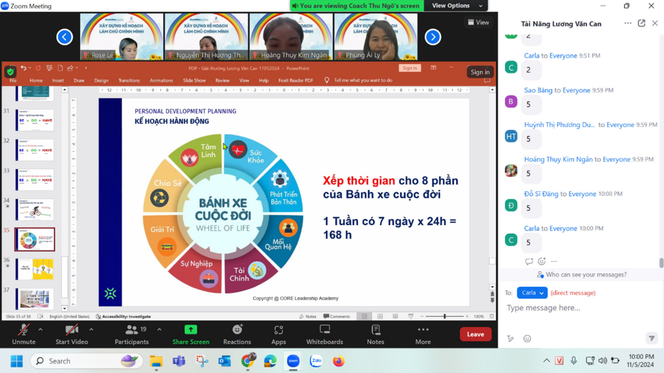Image resolution: width=664 pixels, height=373 pixels.
Task: Click the PowerPoint Sign in button
Action: tap(409, 68)
